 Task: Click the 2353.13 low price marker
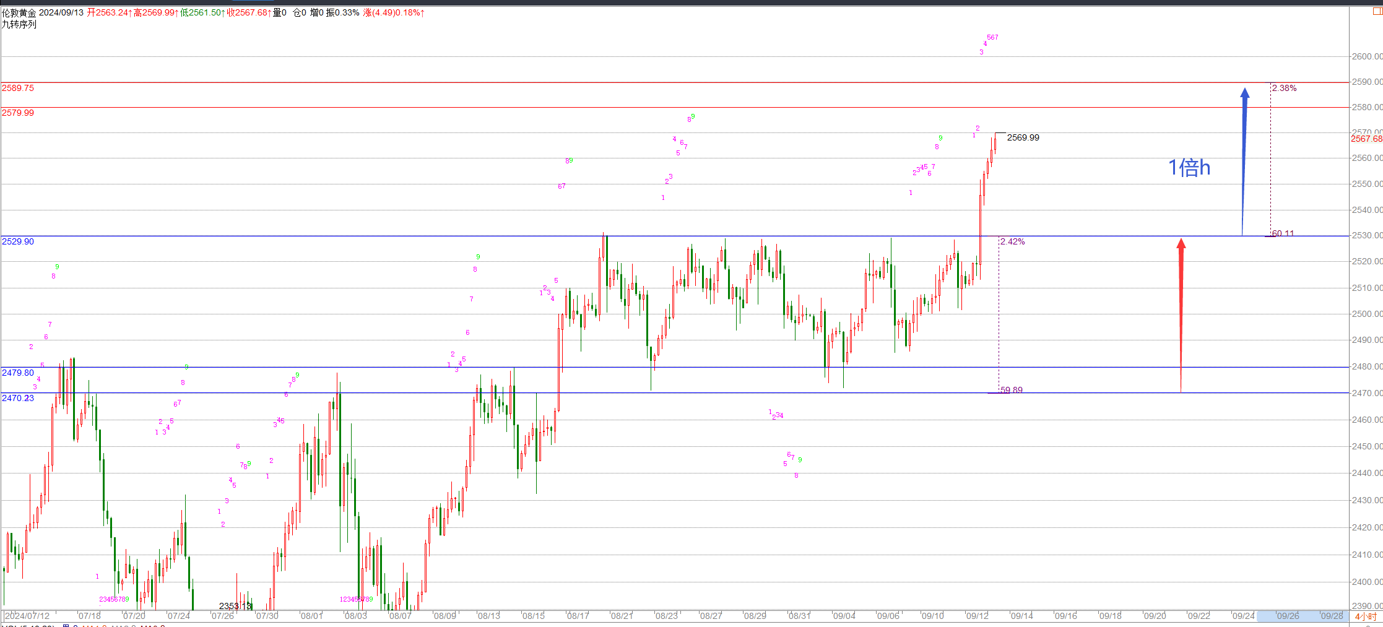236,606
